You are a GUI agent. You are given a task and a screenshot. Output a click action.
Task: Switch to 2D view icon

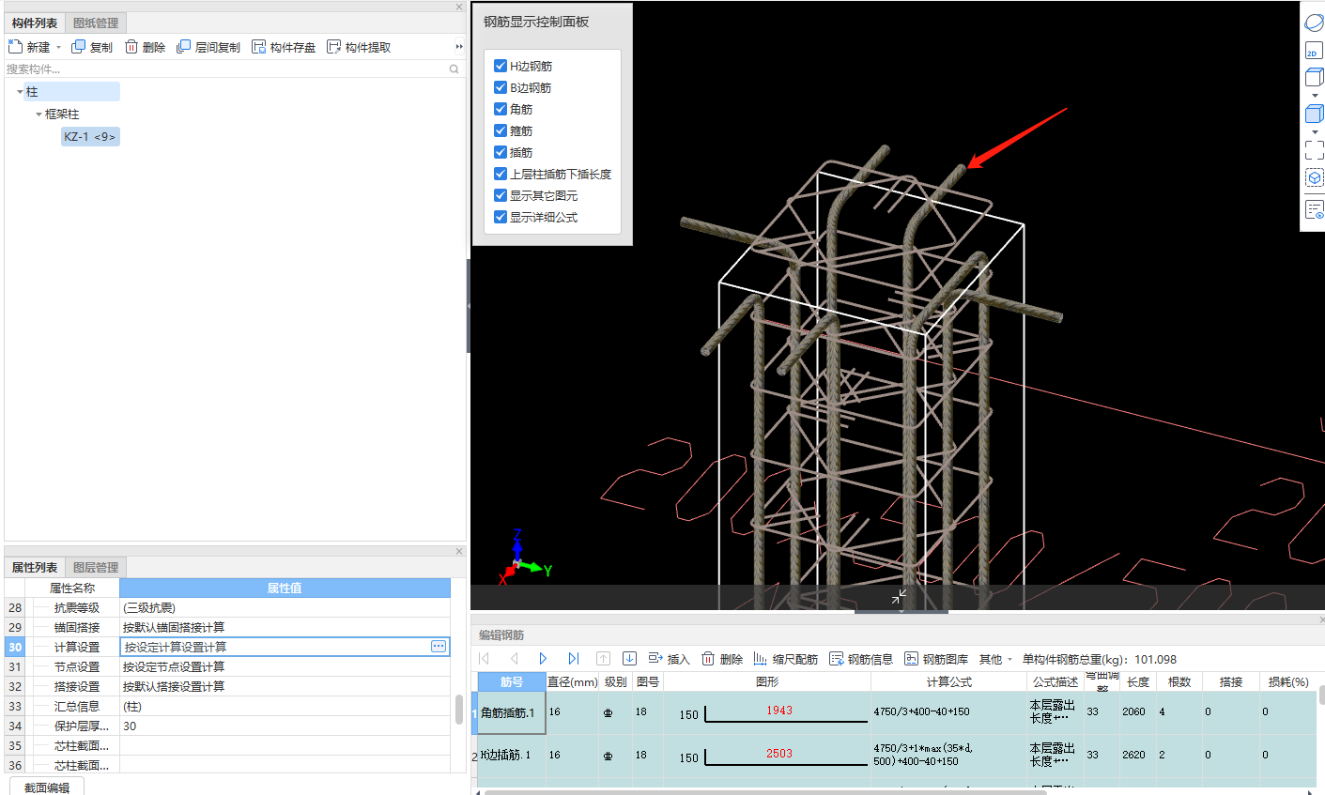coord(1314,51)
